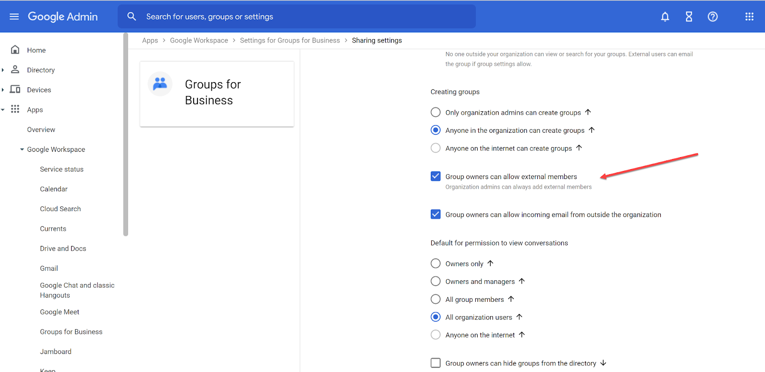Click arrow beside Owners only option

491,263
